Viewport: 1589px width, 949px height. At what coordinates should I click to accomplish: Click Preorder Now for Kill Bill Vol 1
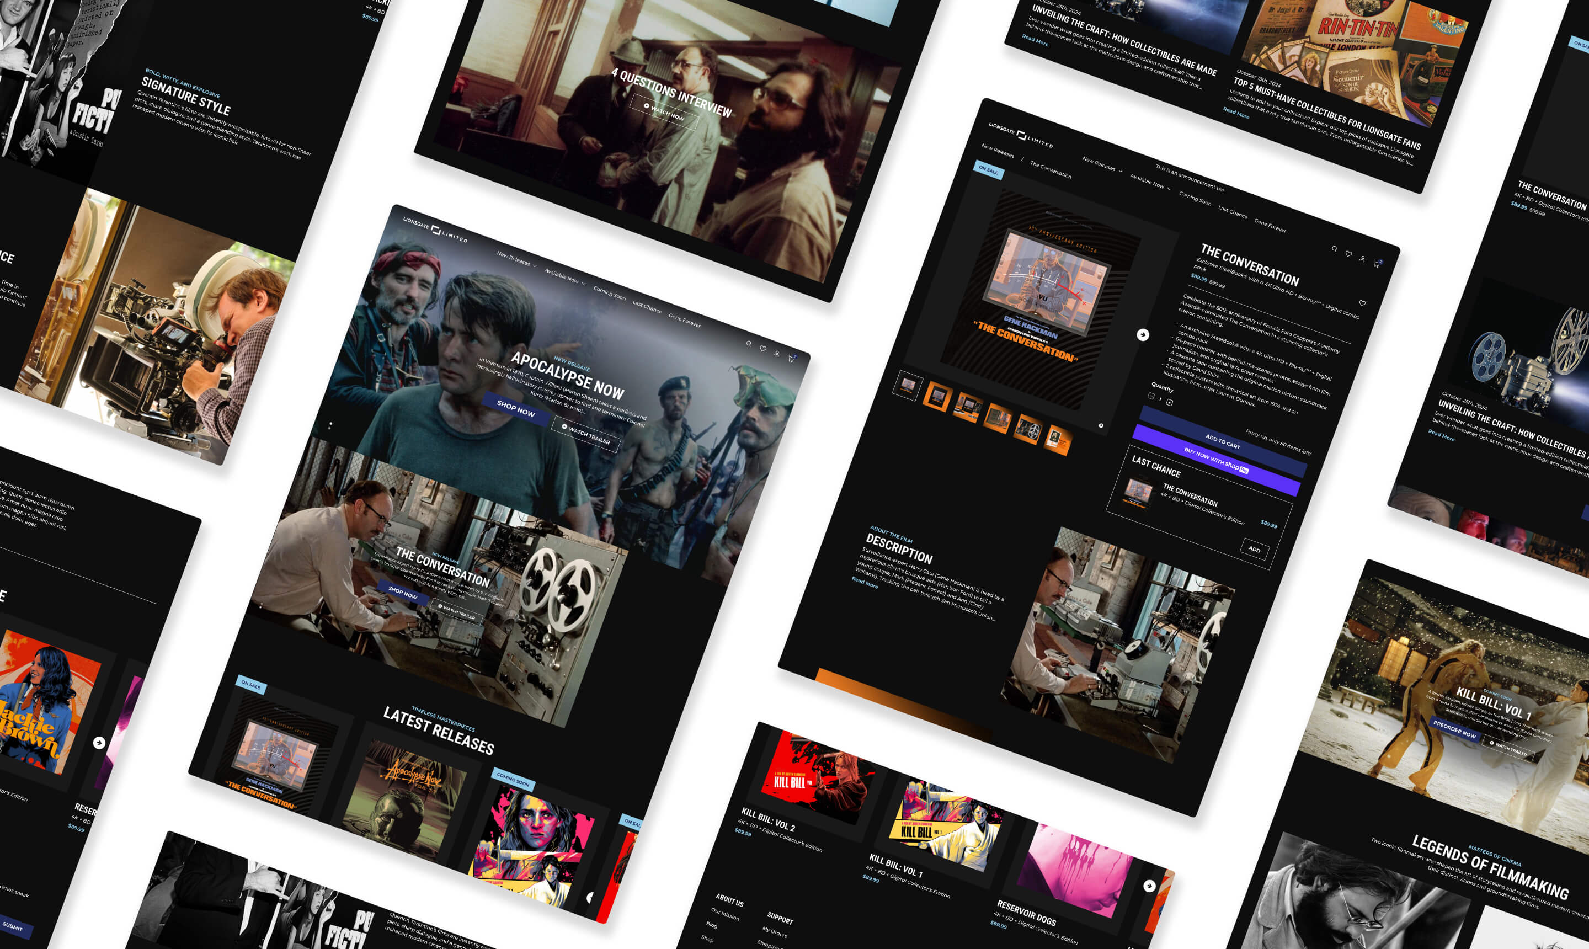pos(1454,729)
